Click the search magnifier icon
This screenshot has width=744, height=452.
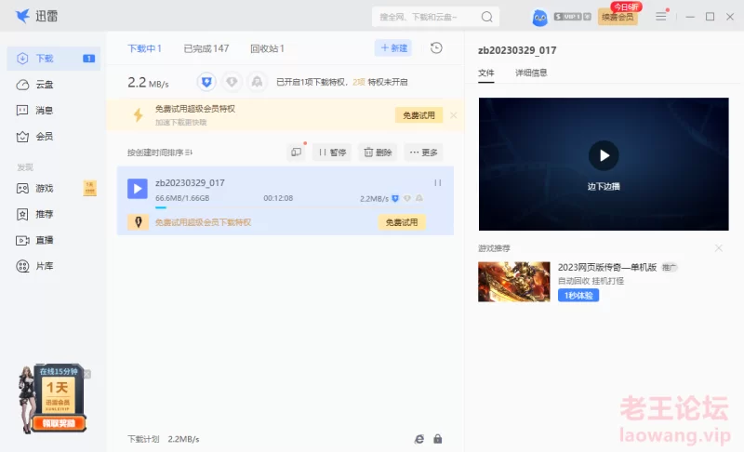point(486,17)
